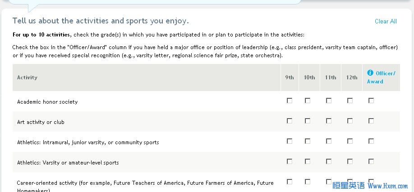This screenshot has width=414, height=192.
Task: Tick Officer/Award for Intramural athletics row
Action: [371, 141]
